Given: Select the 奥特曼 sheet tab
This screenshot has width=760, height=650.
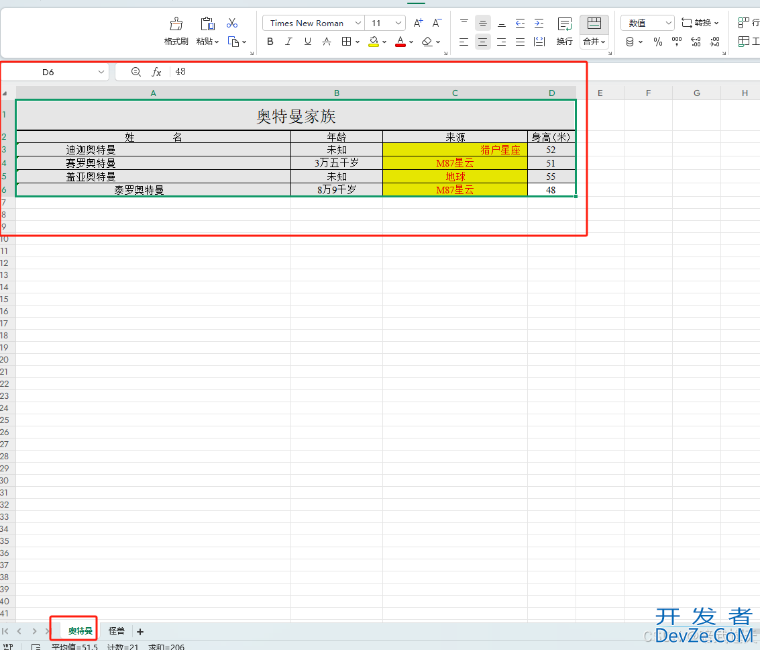Looking at the screenshot, I should pyautogui.click(x=80, y=631).
